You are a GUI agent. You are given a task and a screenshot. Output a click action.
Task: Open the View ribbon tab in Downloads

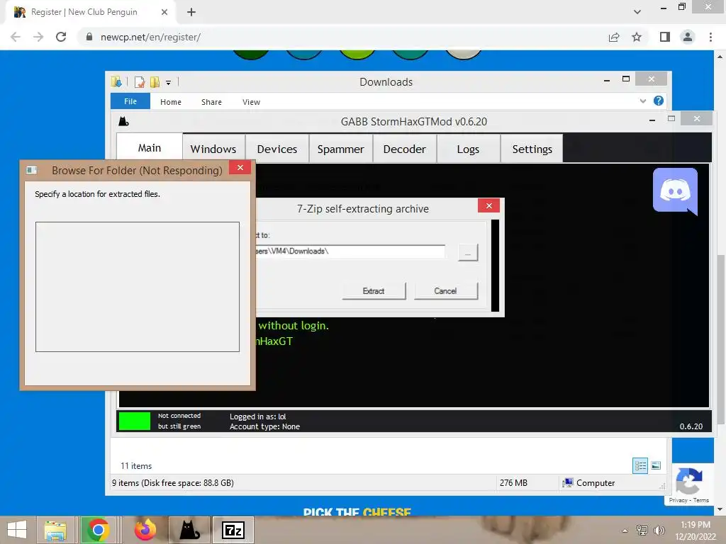[252, 102]
